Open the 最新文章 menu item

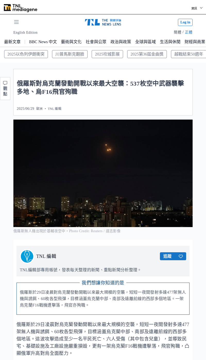tap(12, 42)
